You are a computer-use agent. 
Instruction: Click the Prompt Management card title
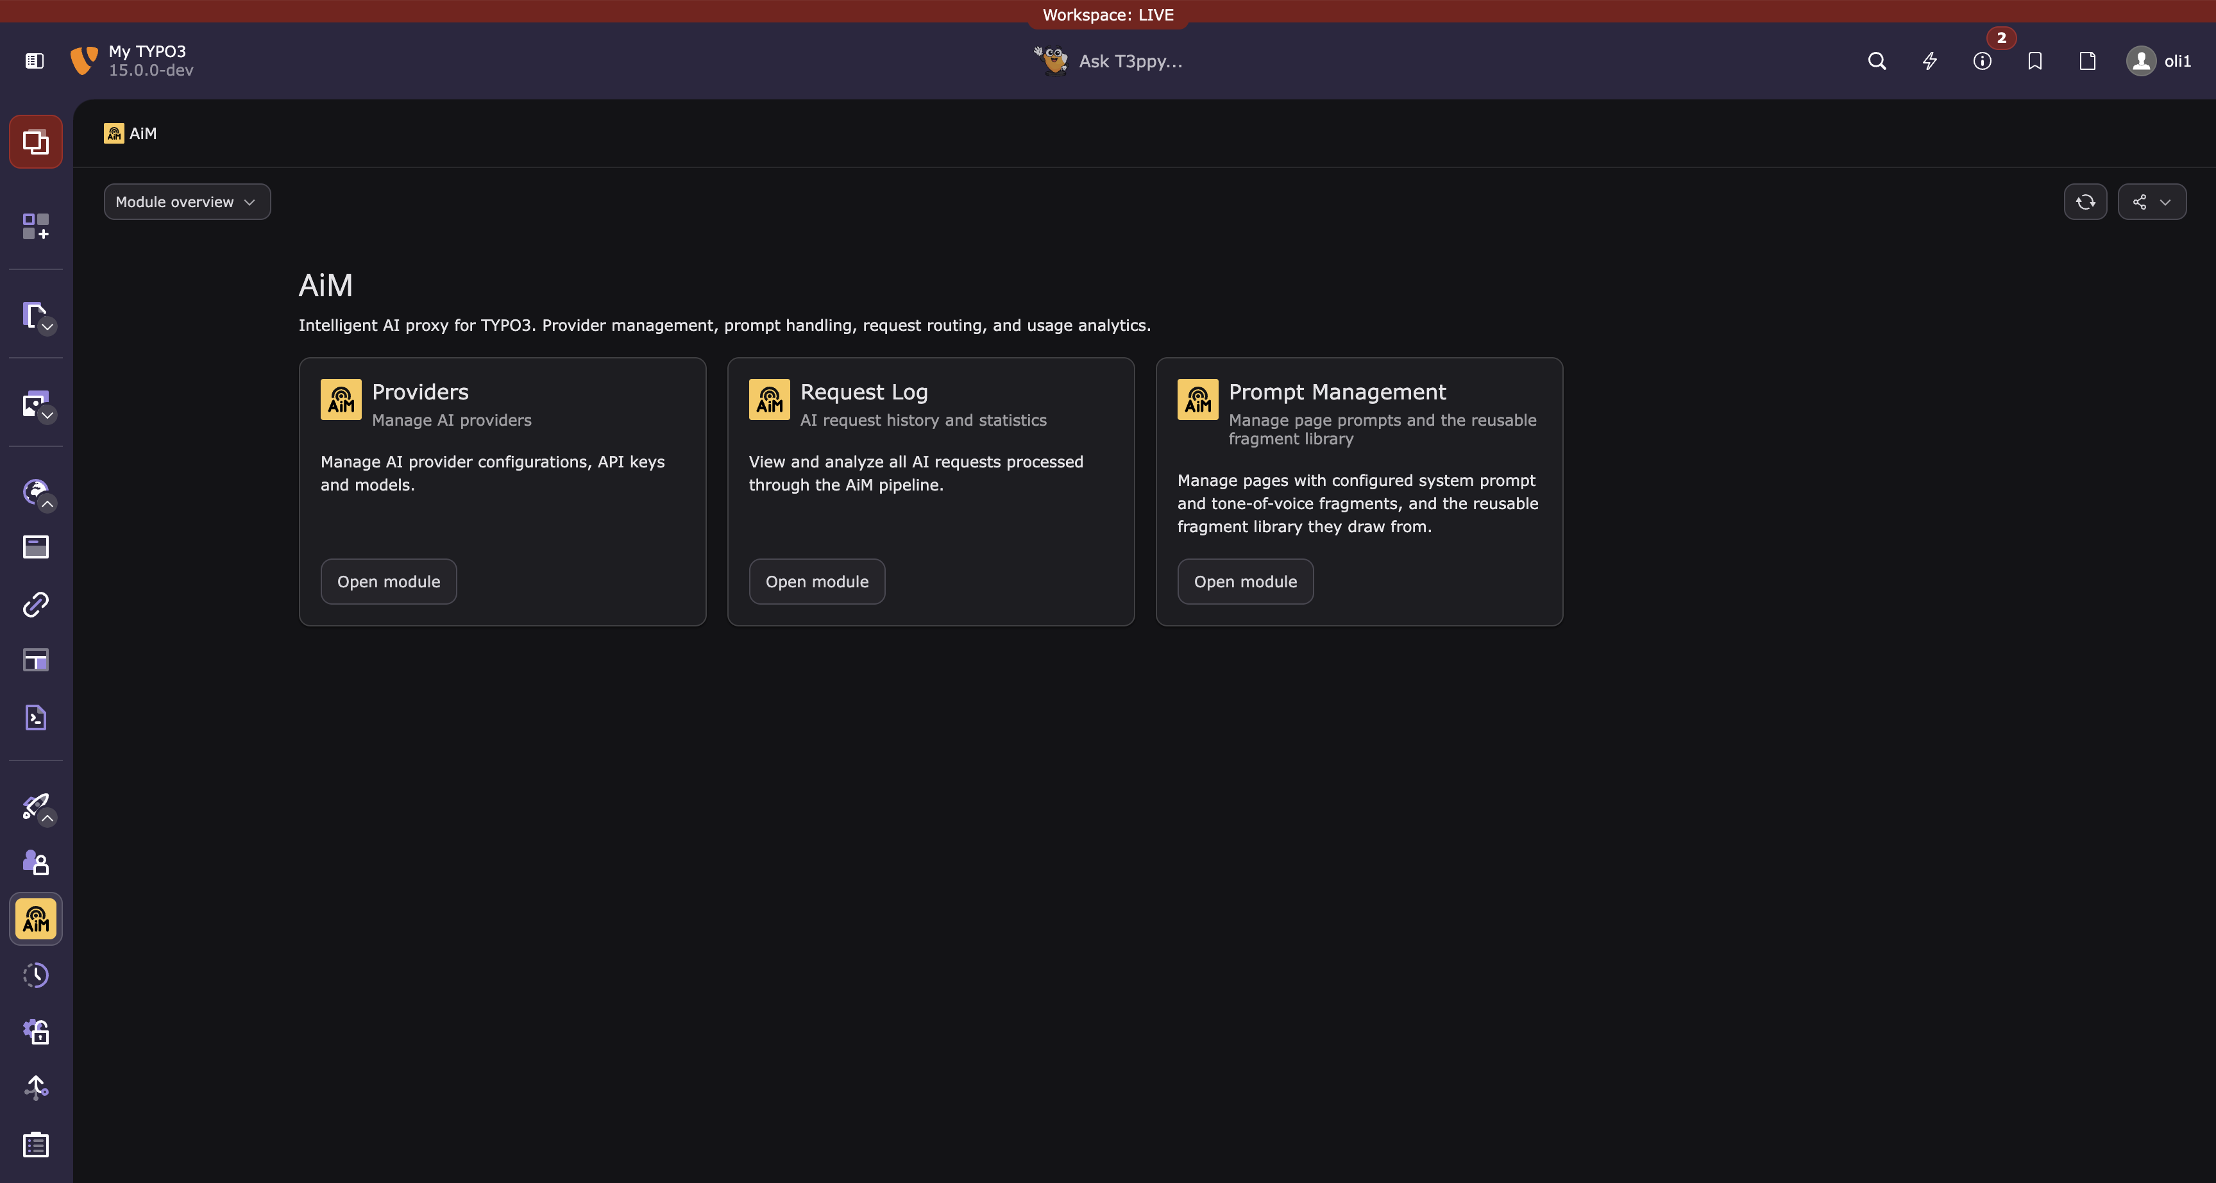coord(1337,392)
